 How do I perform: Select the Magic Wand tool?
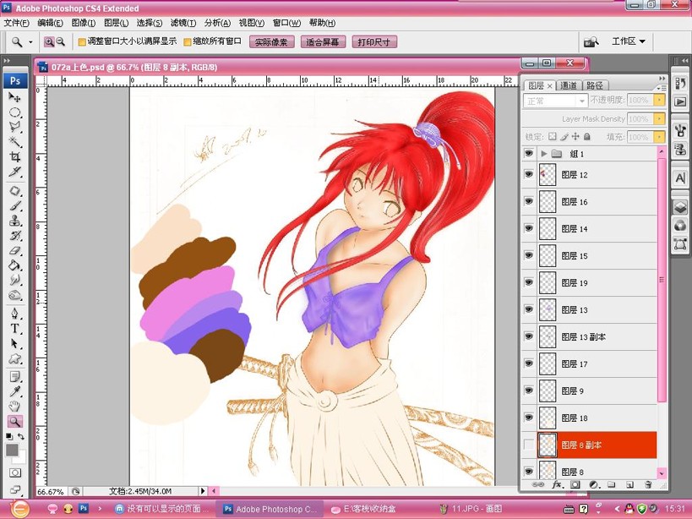tap(15, 141)
